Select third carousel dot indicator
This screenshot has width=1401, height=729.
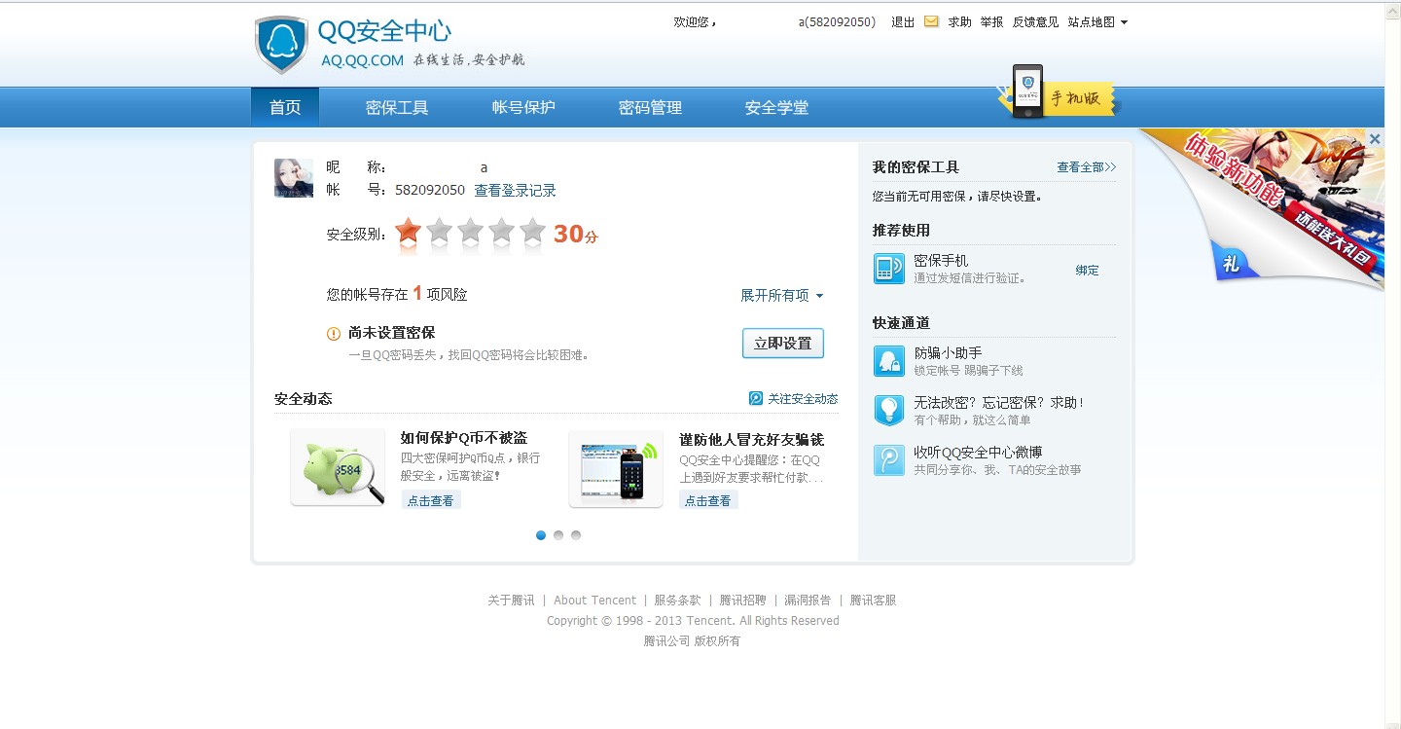pos(576,535)
